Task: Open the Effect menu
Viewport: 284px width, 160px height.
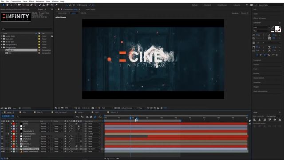Action: (x=32, y=1)
